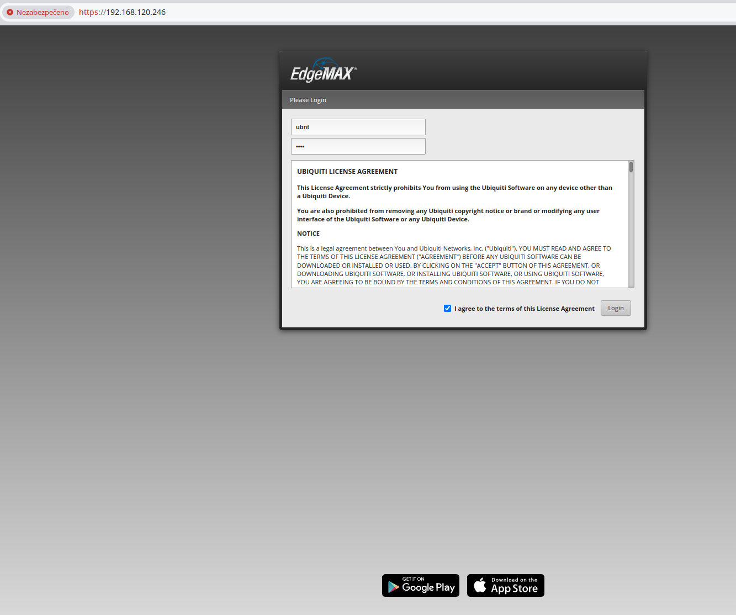Screen dimensions: 736x615
Task: Click the legal agreement paragraph text
Action: pos(453,265)
